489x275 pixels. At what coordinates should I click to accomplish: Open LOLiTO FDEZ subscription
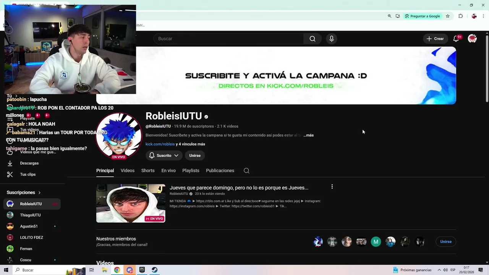pyautogui.click(x=32, y=238)
